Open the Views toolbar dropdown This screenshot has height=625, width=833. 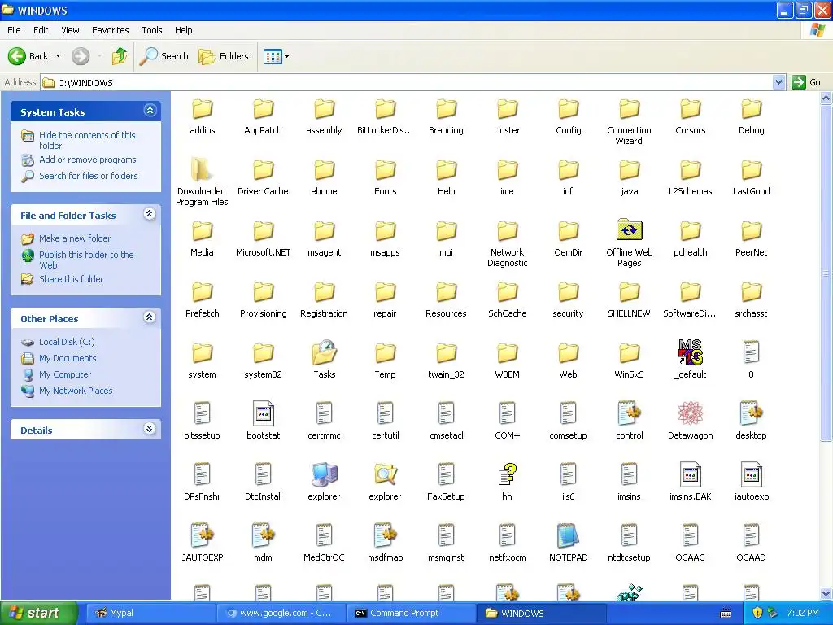click(277, 56)
